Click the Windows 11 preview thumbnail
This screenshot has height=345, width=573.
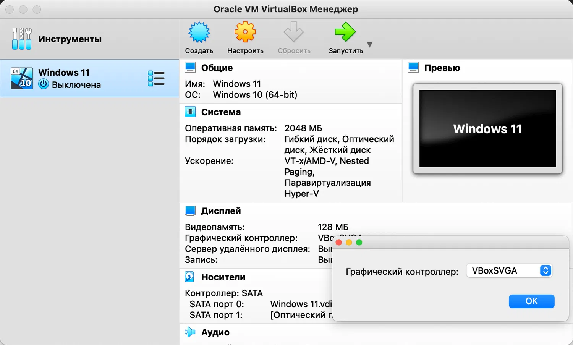point(487,129)
